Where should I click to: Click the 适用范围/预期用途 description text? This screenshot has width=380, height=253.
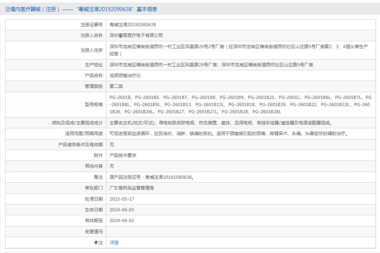tap(229, 134)
